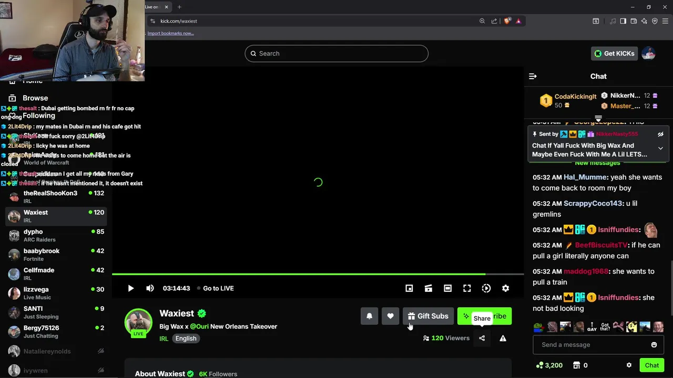Viewport: 673px width, 378px height.
Task: Mute the stream volume speaker icon
Action: click(150, 288)
